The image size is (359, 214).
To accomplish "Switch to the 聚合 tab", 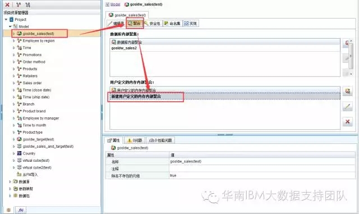I will 135,24.
